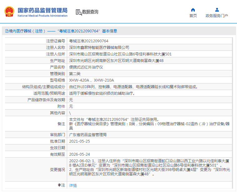The image size is (237, 194).
Task: Select the 产品名称 label
Action: pyautogui.click(x=57, y=67)
